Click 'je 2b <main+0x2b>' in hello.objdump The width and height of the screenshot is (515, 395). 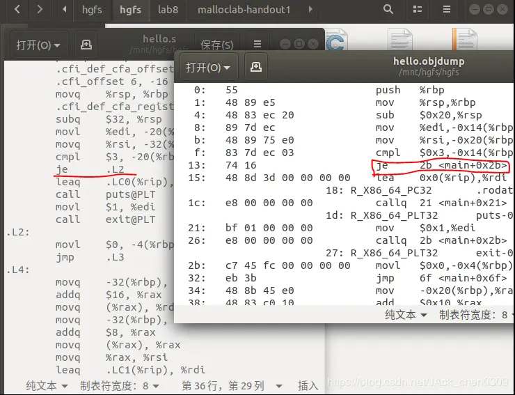point(441,165)
